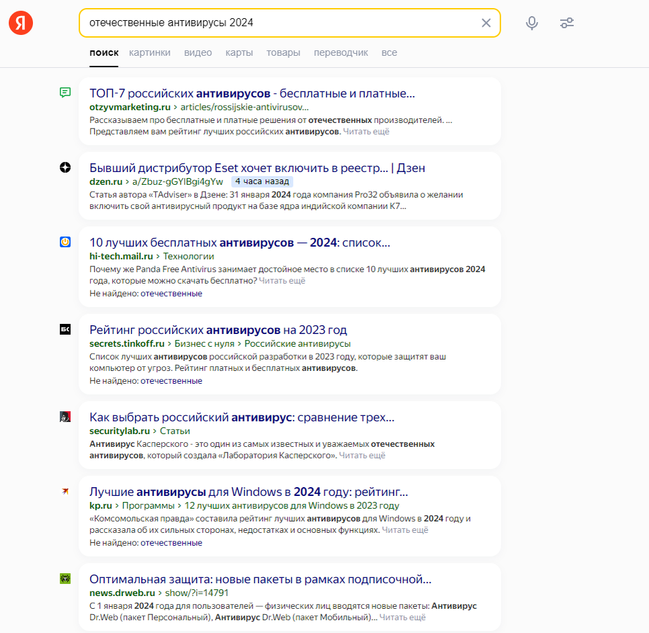Start voice search with microphone icon
Viewport: 649px width, 633px height.
(x=532, y=23)
